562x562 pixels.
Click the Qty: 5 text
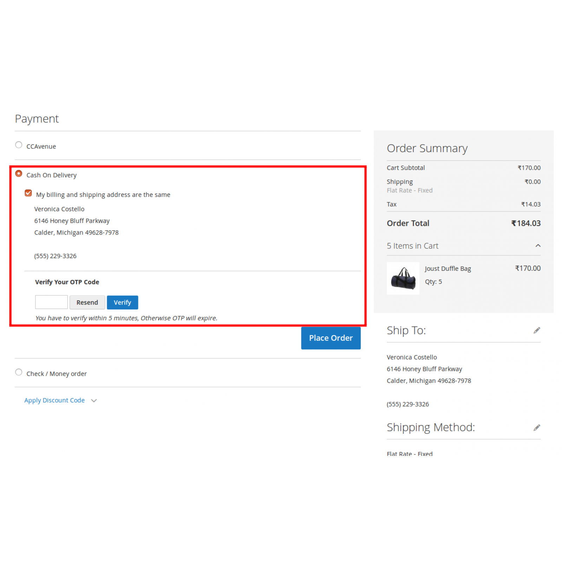tap(433, 282)
